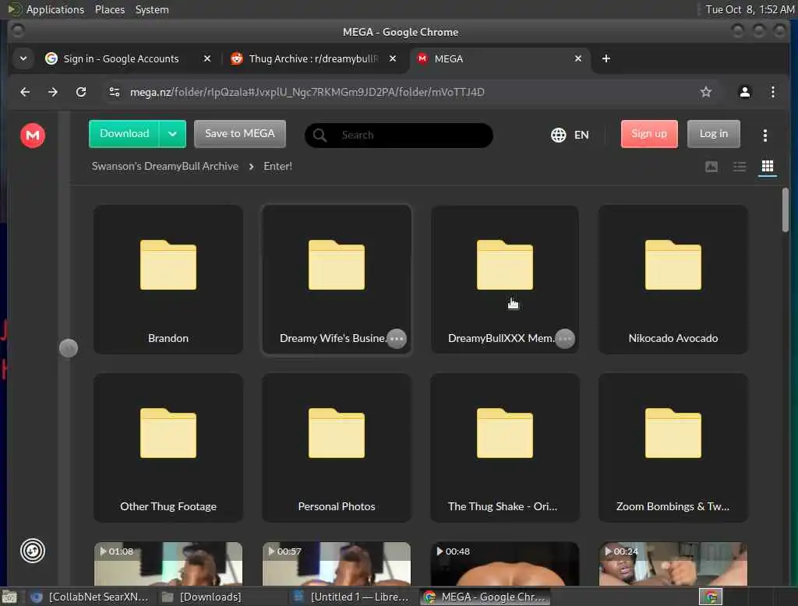
Task: Switch to Sign in - Google Accounts tab
Action: tap(121, 59)
